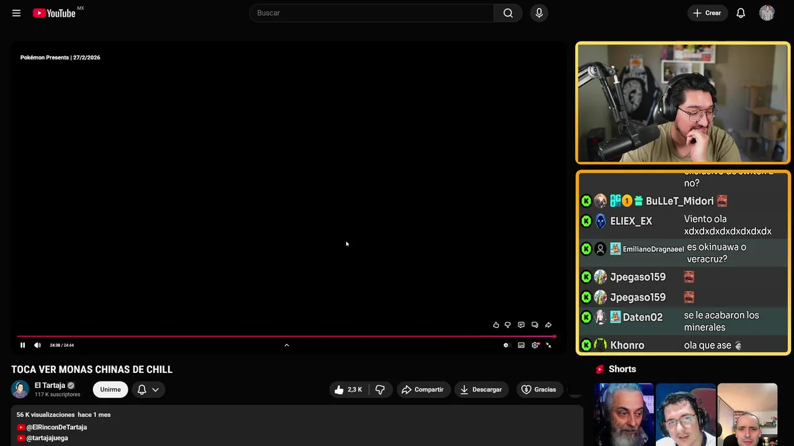Open the middle Shorts thumbnail

tap(685, 414)
